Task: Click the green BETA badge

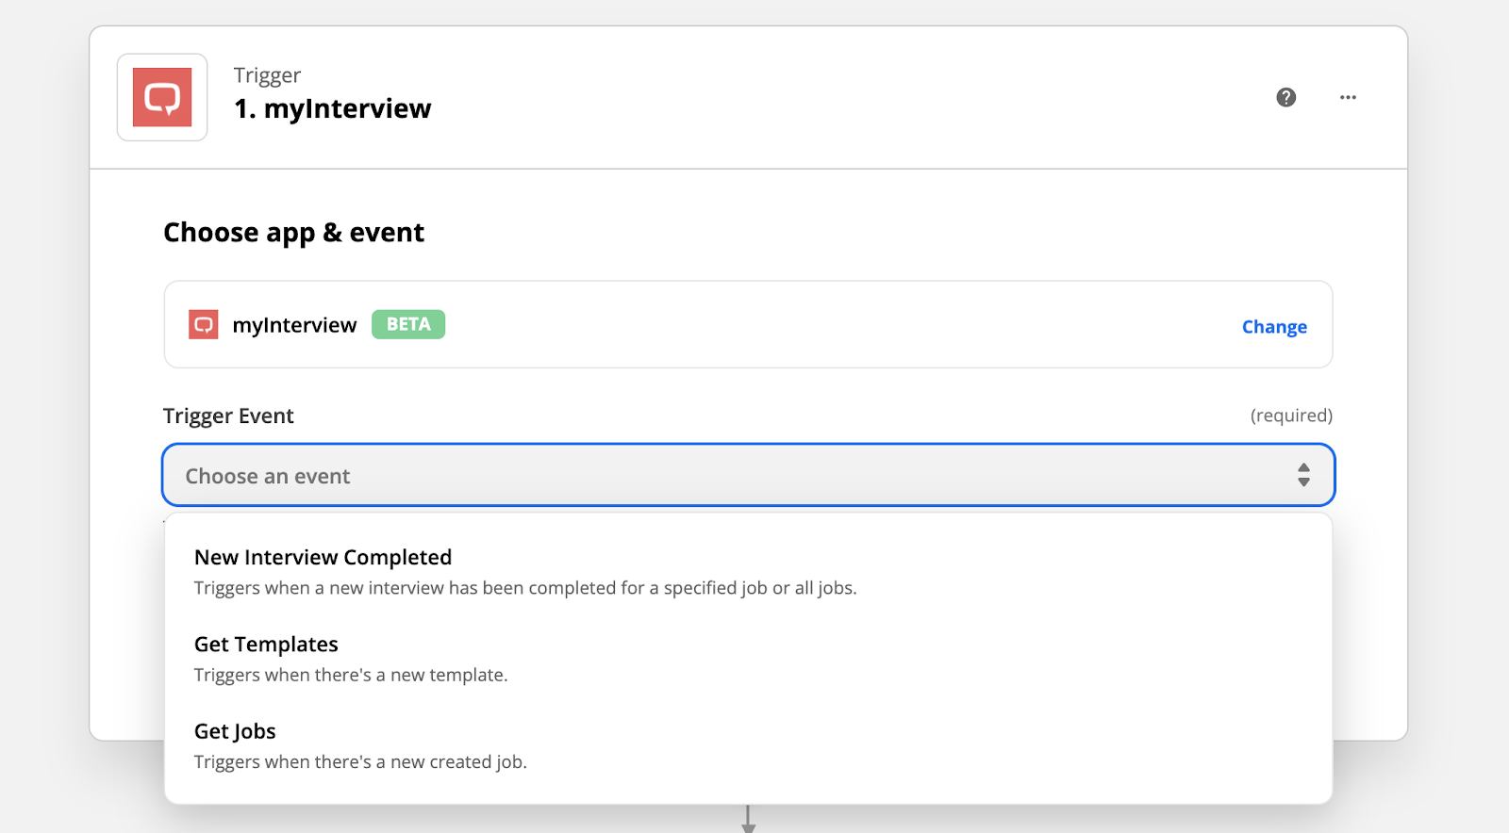Action: [x=408, y=324]
